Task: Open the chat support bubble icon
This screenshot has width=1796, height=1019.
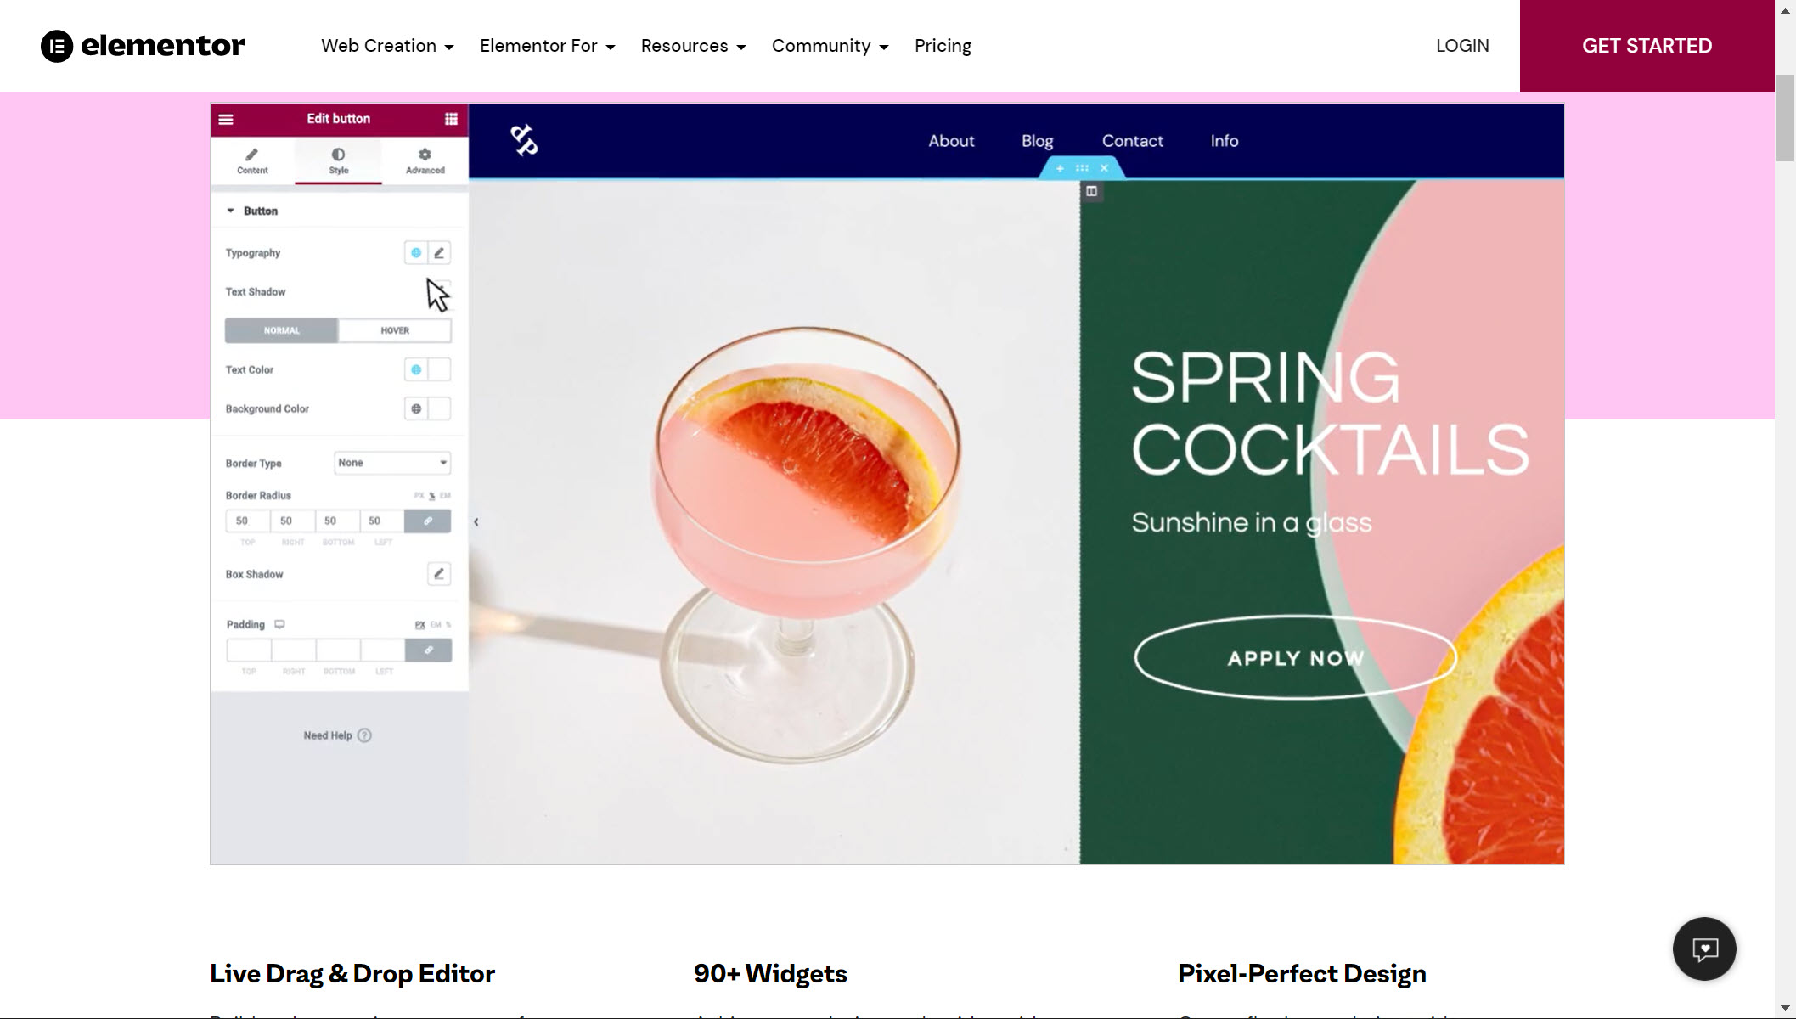Action: [1704, 949]
